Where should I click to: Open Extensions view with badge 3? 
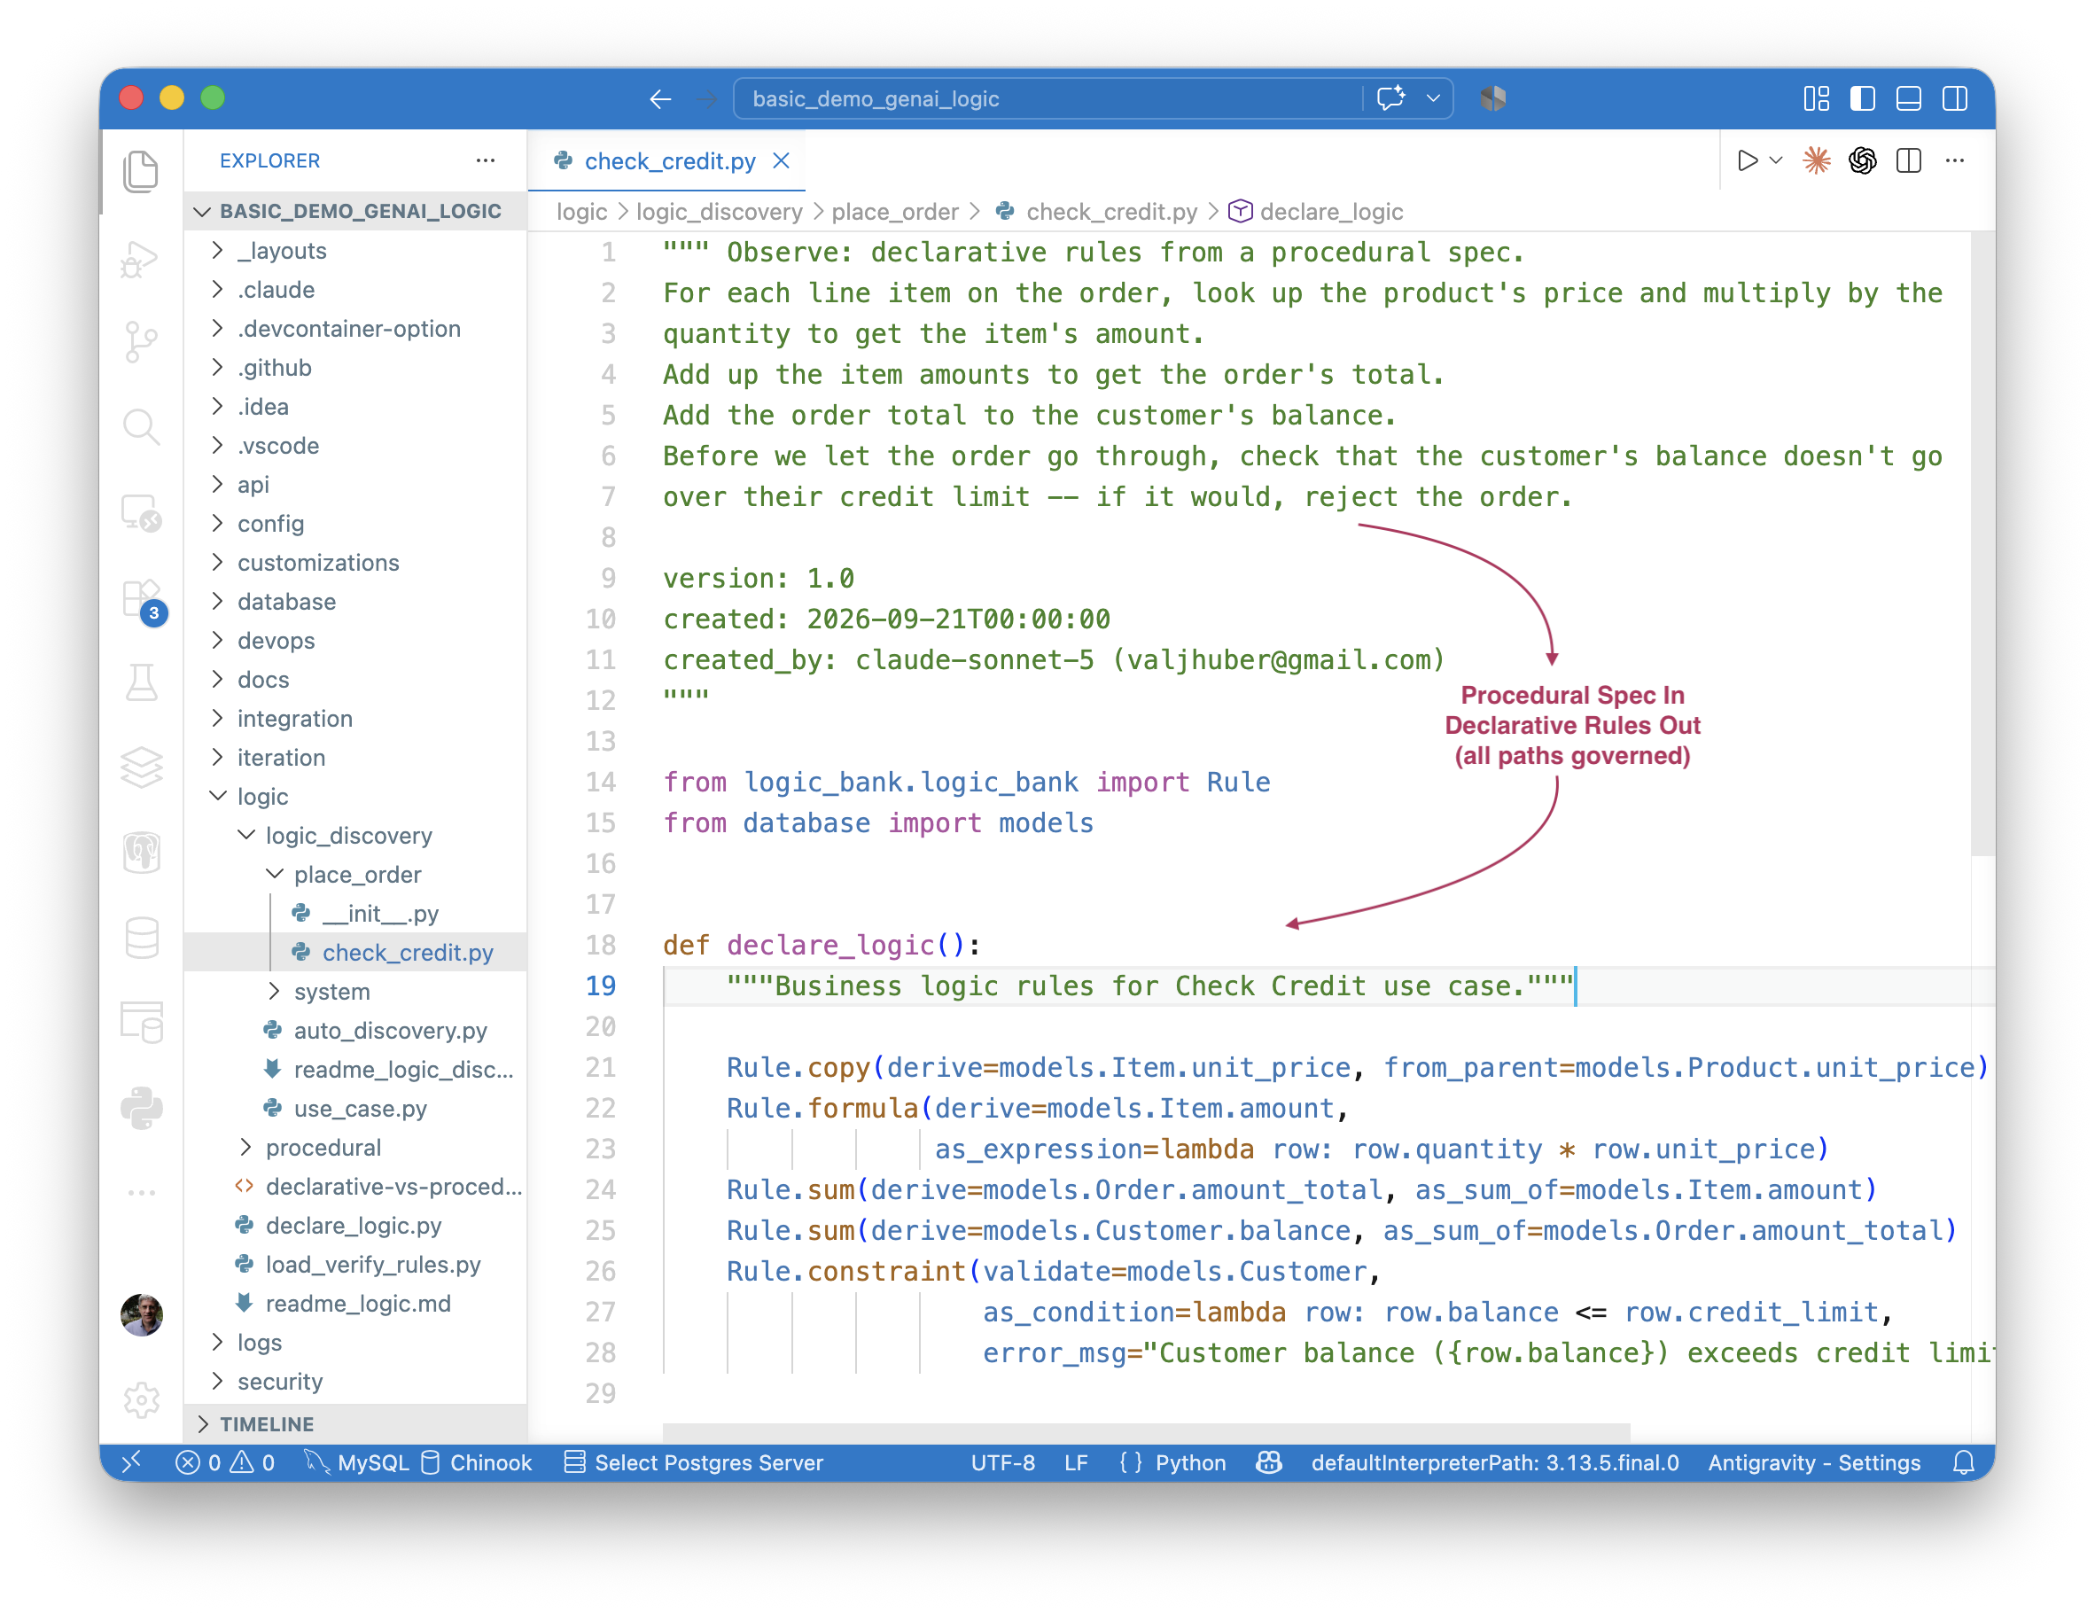tap(143, 601)
